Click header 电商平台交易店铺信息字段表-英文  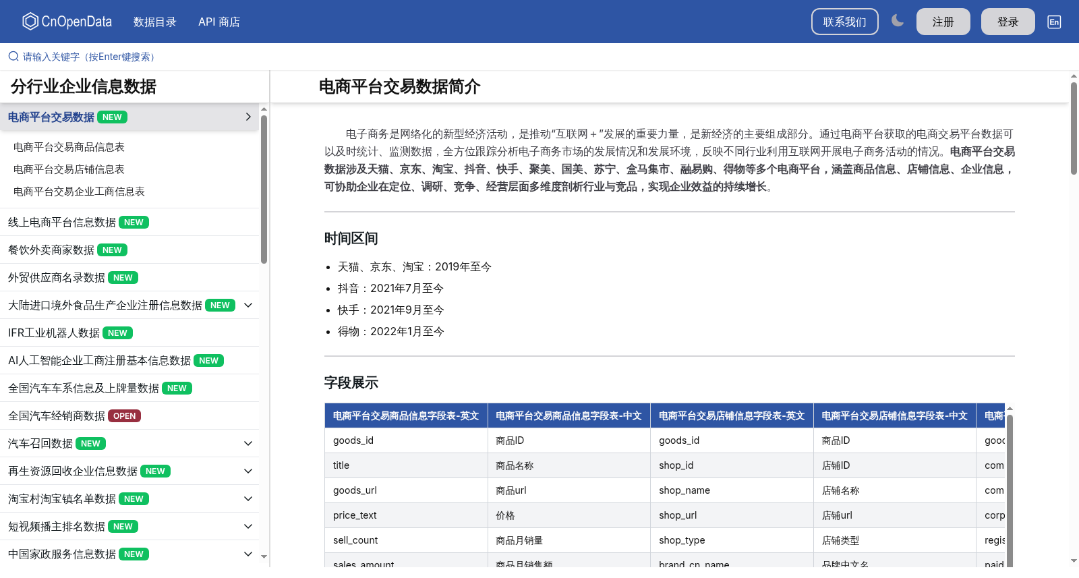(732, 415)
